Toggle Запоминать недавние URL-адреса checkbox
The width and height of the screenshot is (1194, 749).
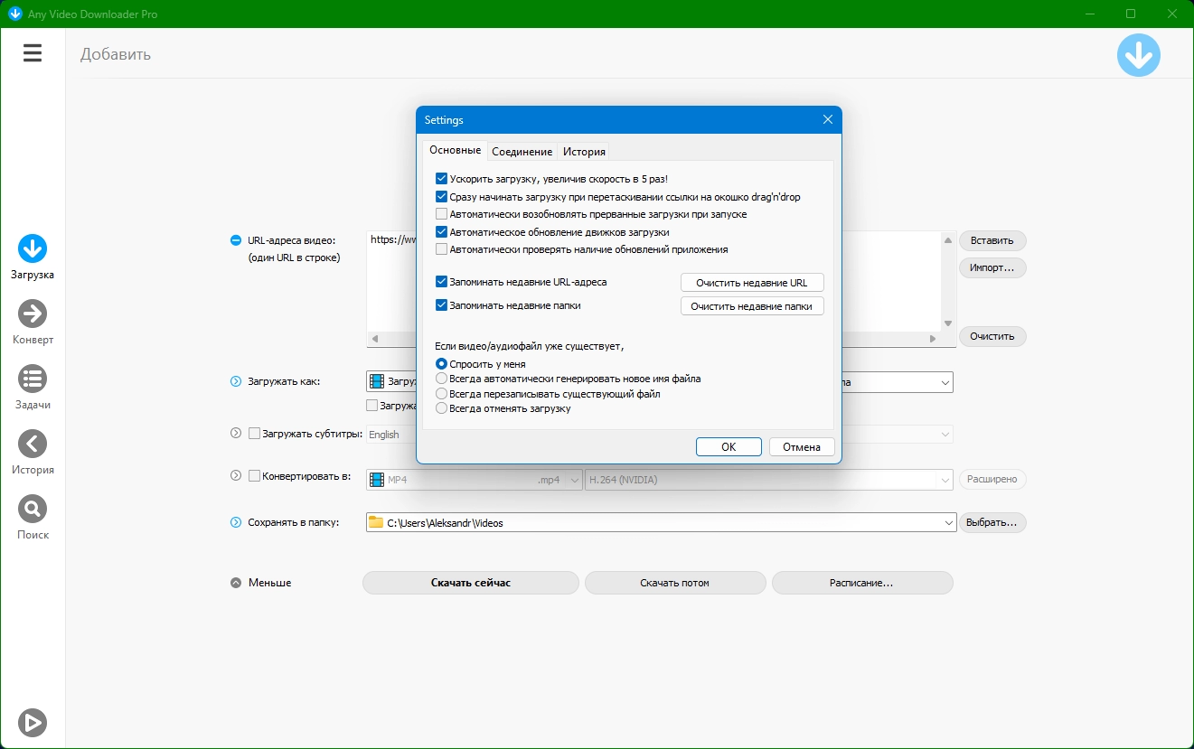[441, 282]
